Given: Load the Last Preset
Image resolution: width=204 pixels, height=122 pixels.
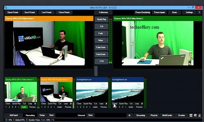Looking at the screenshot, I should 46,12.
